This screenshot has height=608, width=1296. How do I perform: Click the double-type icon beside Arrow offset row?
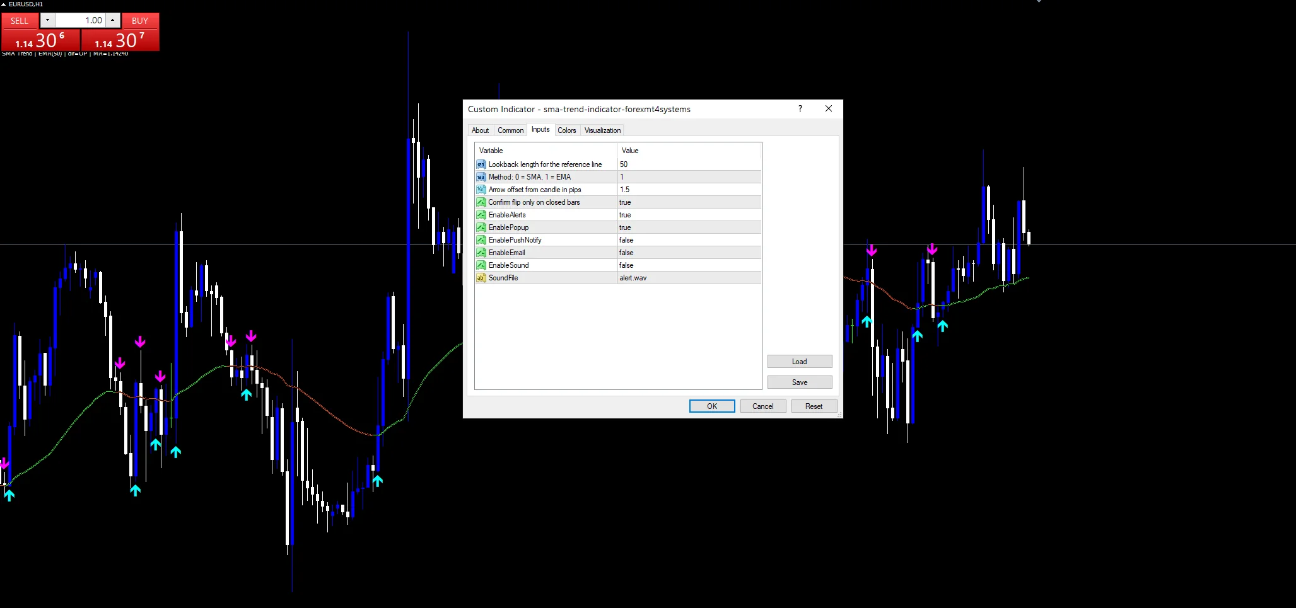pyautogui.click(x=481, y=190)
